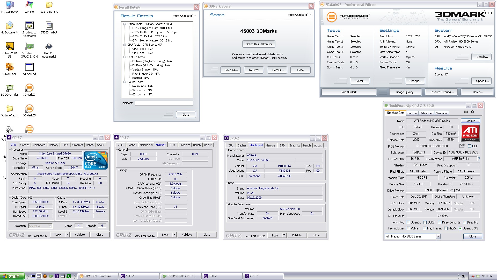Click the Run 3DMark button
Image resolution: width=497 pixels, height=280 pixels.
349,92
